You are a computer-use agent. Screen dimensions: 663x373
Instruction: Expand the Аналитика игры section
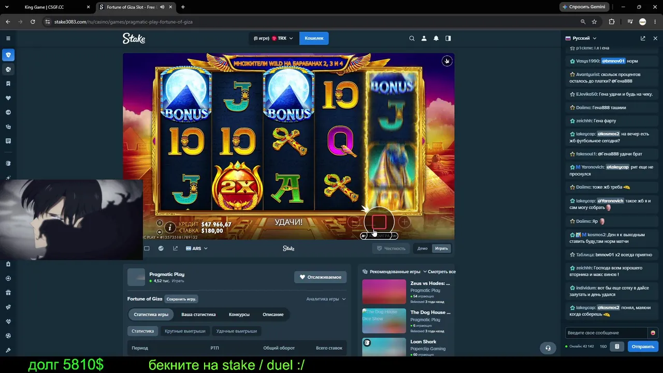(x=326, y=299)
